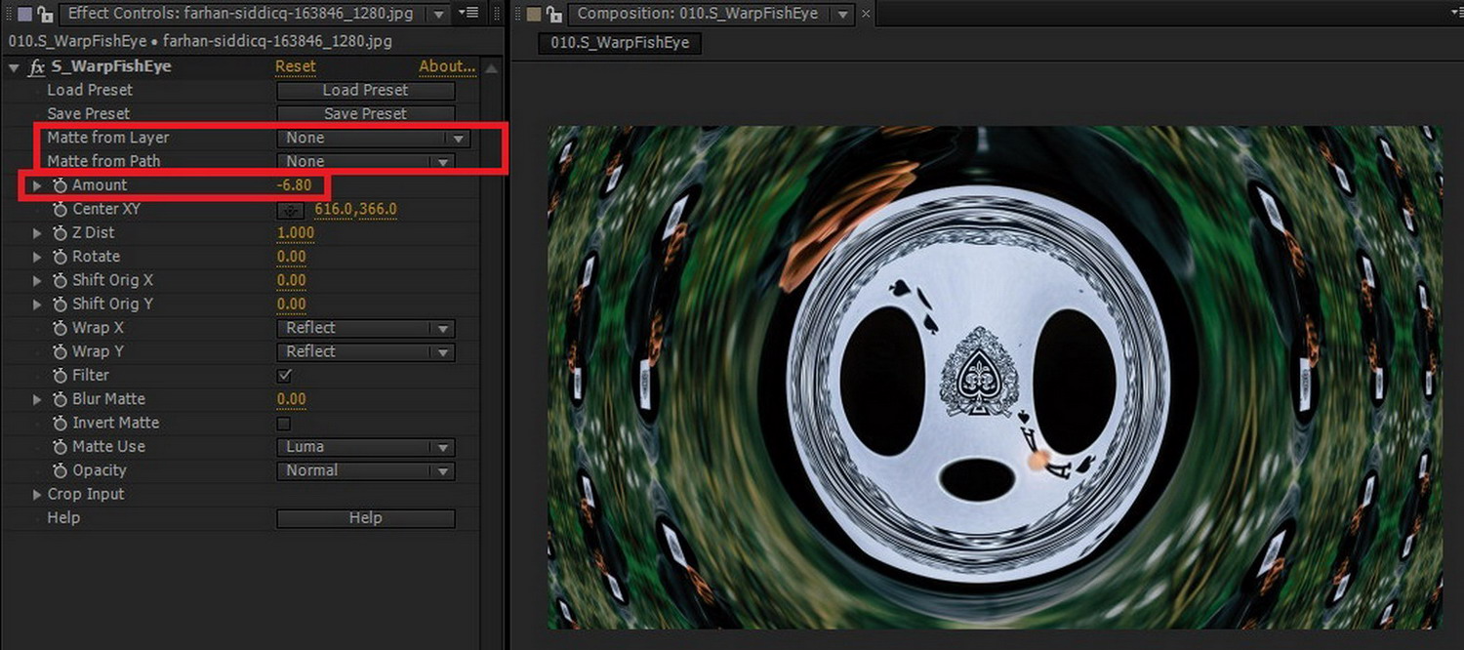1464x650 pixels.
Task: Click the Opacity stopwatch icon
Action: pyautogui.click(x=61, y=470)
